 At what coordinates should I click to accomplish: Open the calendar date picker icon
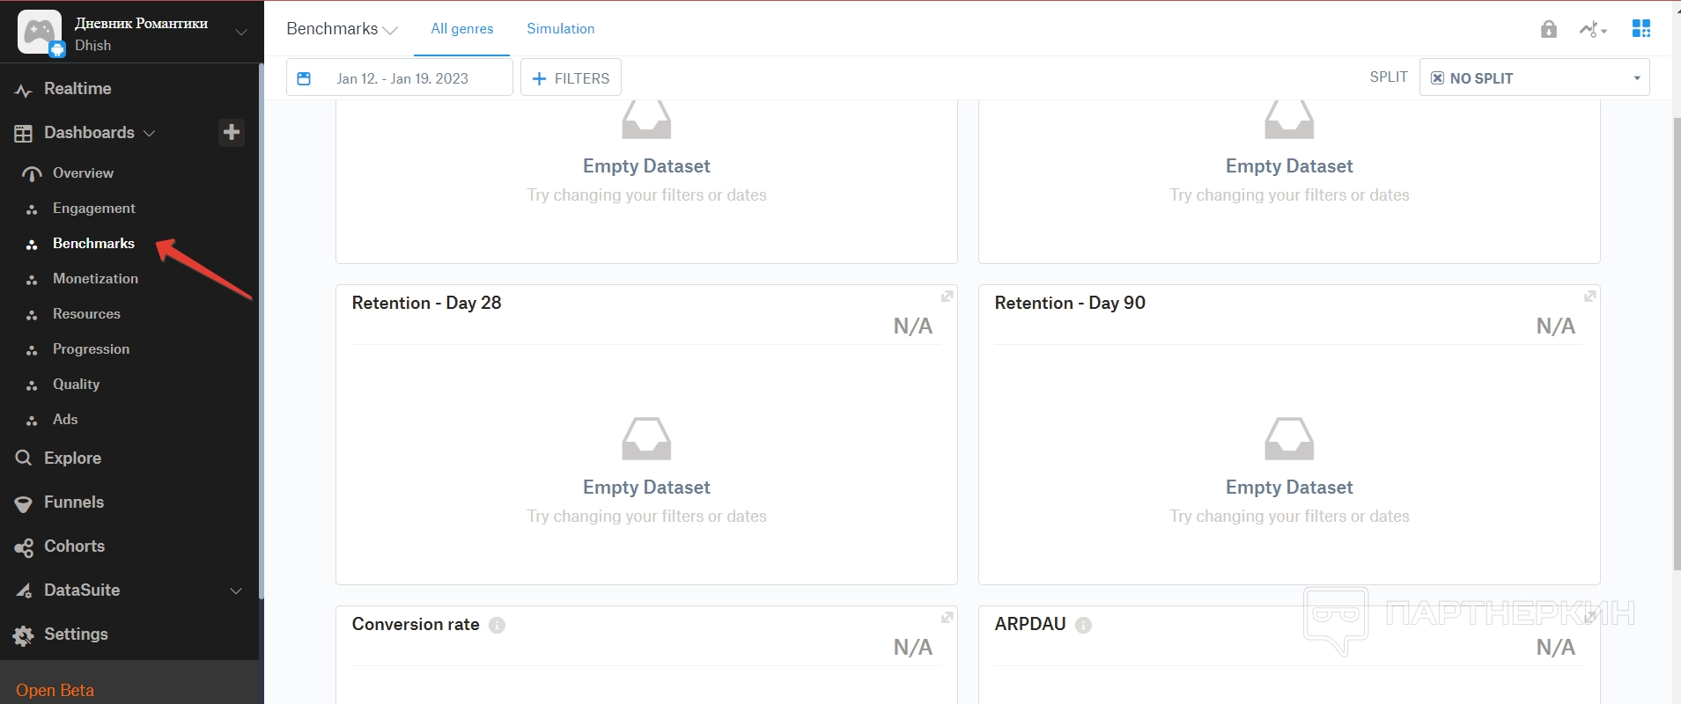(304, 78)
